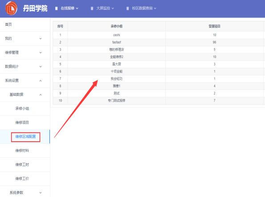Expand the 数据统计 sidebar section
Screen dimensions: 265x197
coord(25,66)
